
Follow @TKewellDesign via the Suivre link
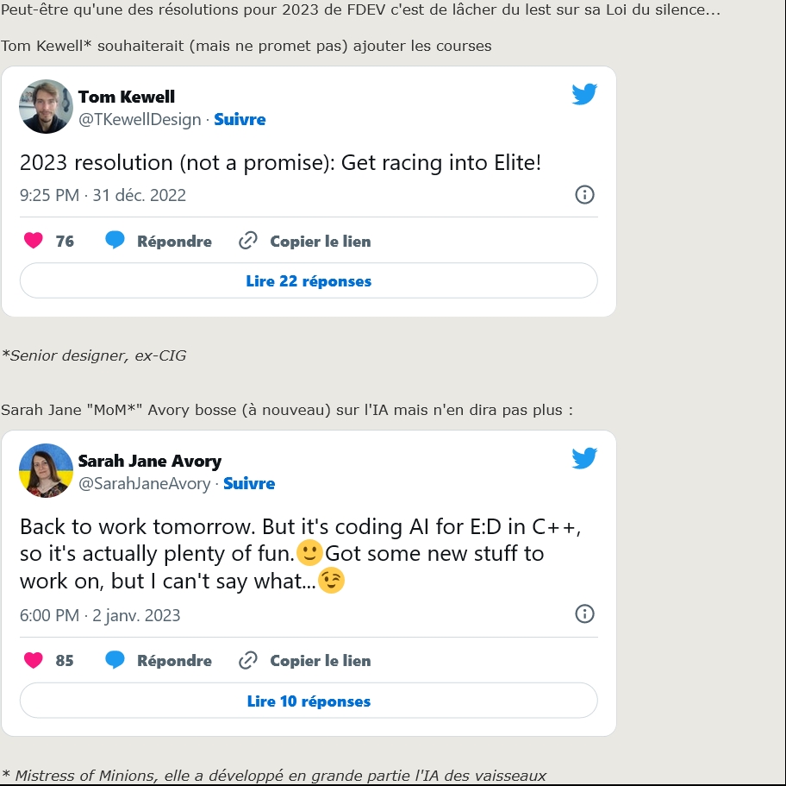click(x=240, y=120)
